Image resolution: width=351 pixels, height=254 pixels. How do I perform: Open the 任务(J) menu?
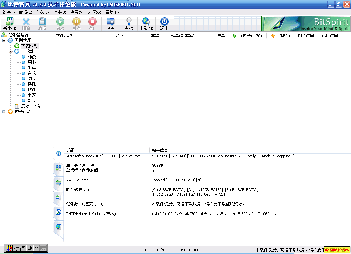pyautogui.click(x=43, y=12)
